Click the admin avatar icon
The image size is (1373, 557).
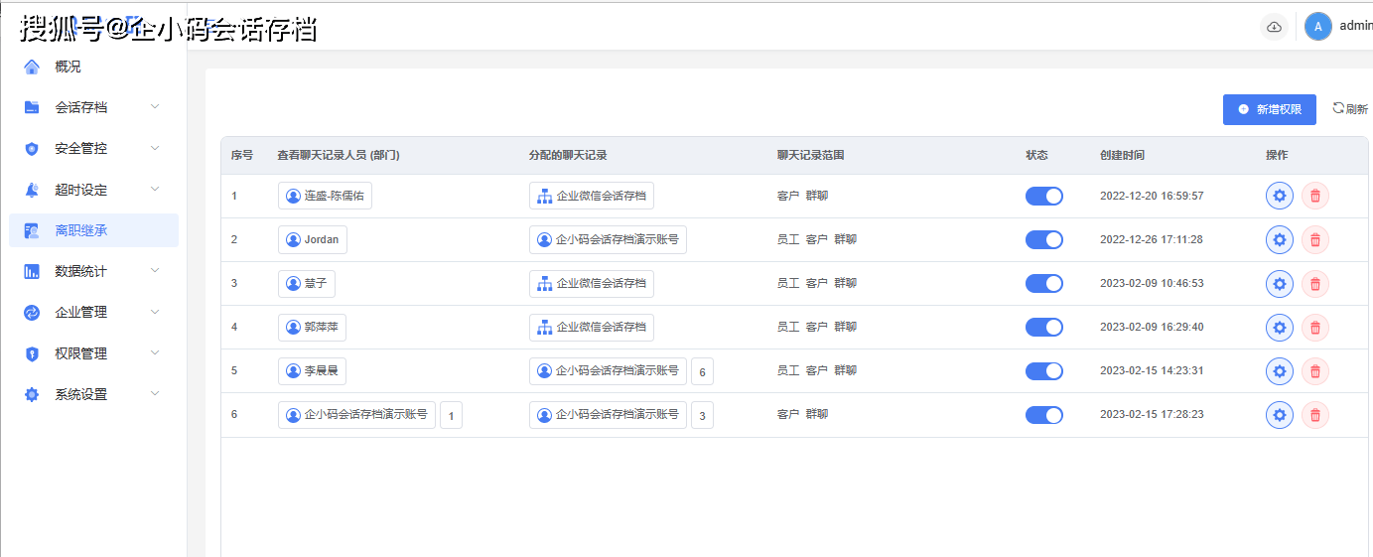(x=1317, y=27)
